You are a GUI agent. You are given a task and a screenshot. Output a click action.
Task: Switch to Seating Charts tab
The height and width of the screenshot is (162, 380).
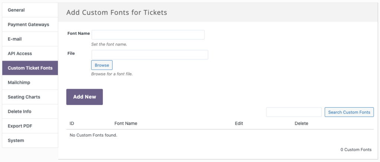pyautogui.click(x=30, y=97)
